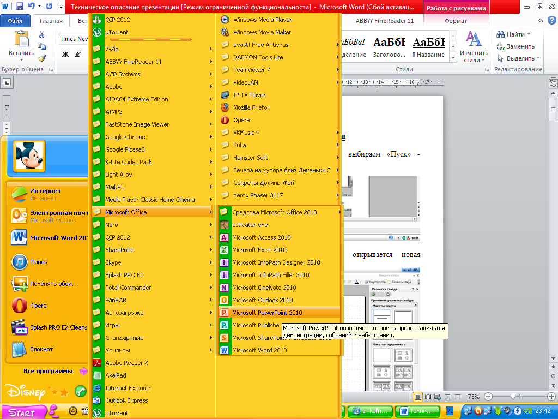Open the Файл tab in Word
558x419 pixels.
[15, 21]
